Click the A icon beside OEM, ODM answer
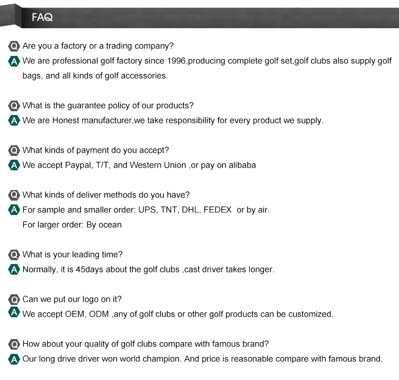 [x=14, y=313]
